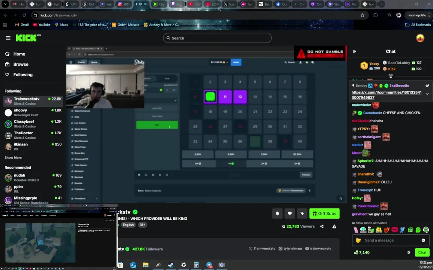Image resolution: width=433 pixels, height=270 pixels.
Task: Send message with Chat button
Action: pyautogui.click(x=422, y=252)
